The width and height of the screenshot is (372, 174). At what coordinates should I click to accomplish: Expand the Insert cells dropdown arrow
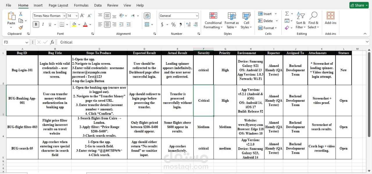(x=276, y=14)
